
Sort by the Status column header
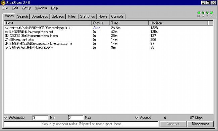tap(100, 23)
